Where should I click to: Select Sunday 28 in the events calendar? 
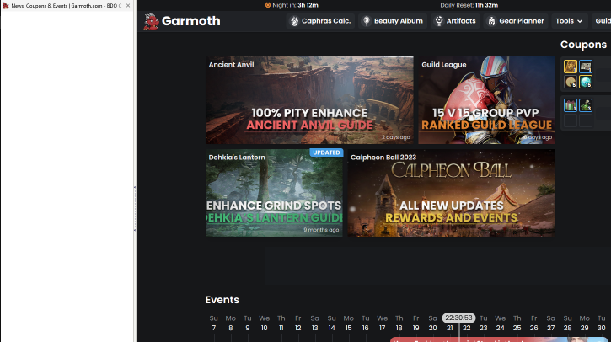point(568,323)
